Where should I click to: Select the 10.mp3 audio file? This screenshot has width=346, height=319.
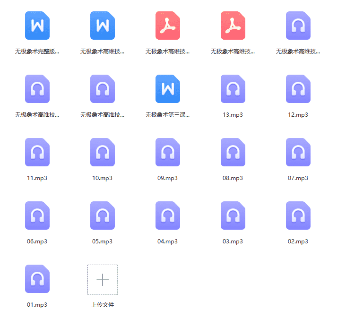click(x=103, y=152)
